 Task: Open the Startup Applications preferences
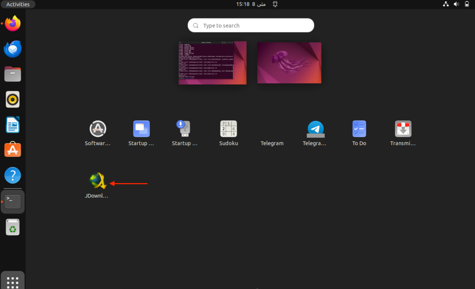[141, 128]
